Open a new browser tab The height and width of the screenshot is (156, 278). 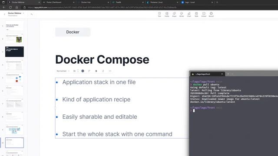point(217,2)
